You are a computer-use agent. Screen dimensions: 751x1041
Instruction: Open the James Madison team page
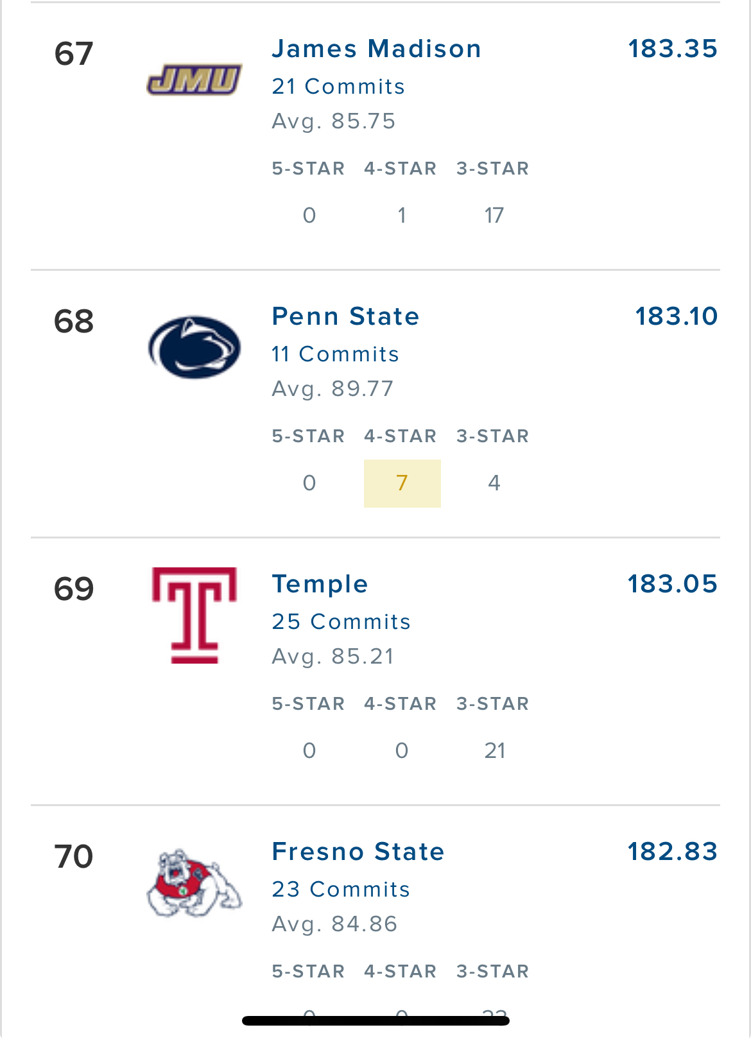pos(376,49)
